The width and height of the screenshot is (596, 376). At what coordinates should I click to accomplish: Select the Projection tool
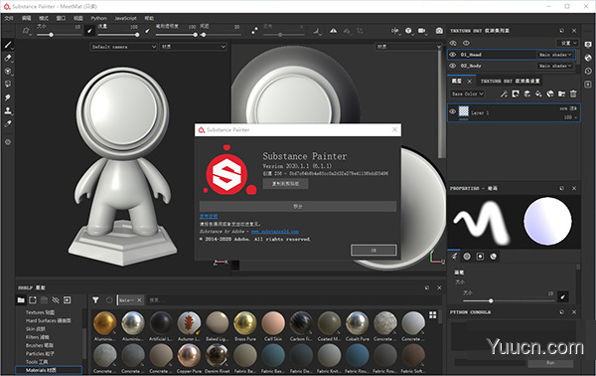[x=8, y=72]
